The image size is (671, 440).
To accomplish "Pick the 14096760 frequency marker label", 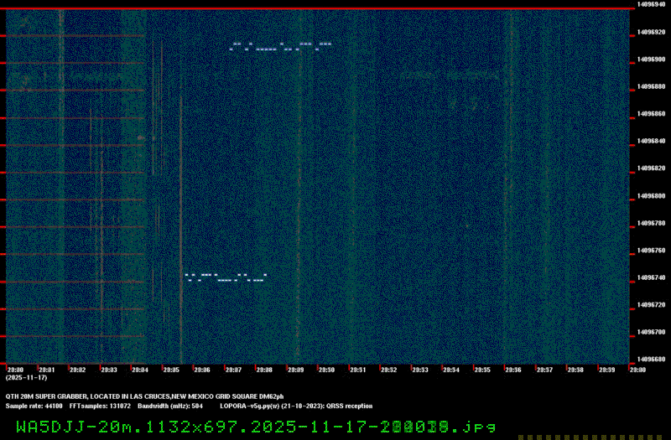I will 651,250.
